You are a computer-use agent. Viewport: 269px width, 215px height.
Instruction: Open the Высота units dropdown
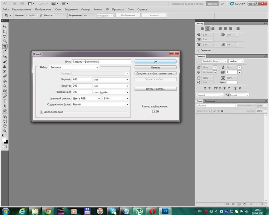tap(111, 86)
